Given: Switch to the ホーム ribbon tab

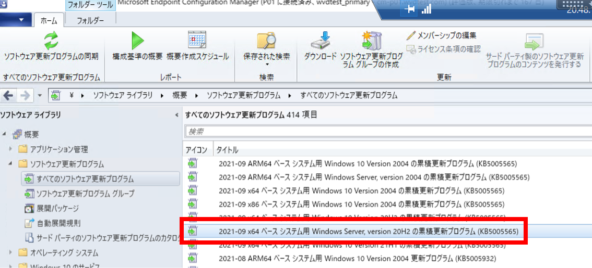Looking at the screenshot, I should (49, 21).
